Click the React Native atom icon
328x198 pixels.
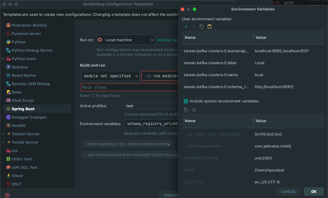tap(8, 75)
